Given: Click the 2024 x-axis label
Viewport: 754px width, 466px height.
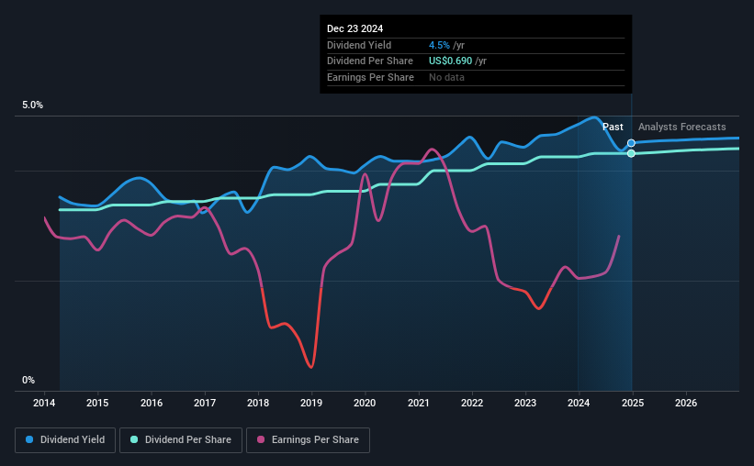Looking at the screenshot, I should coord(579,403).
